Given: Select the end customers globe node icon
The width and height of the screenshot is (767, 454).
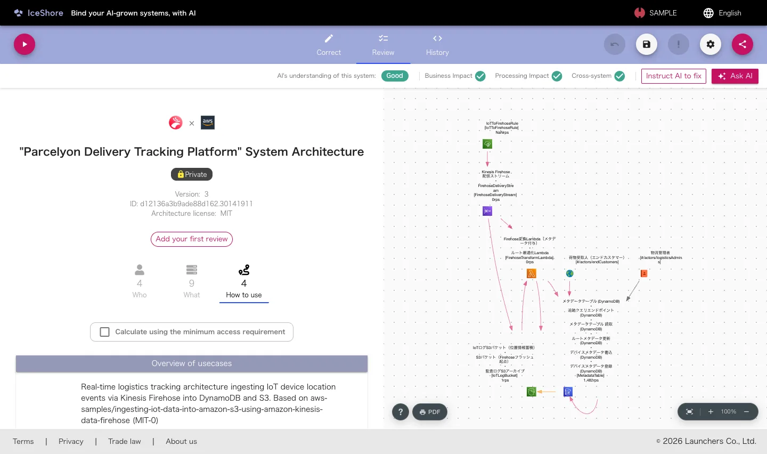Looking at the screenshot, I should click(x=569, y=273).
